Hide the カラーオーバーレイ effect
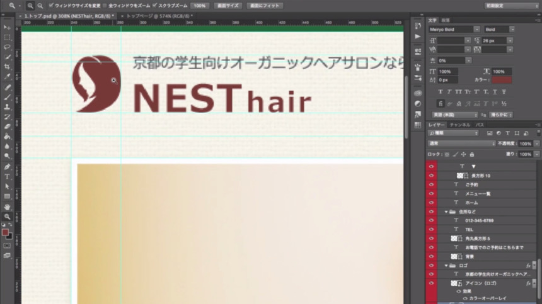Screen dimensions: 542x304 point(465,298)
